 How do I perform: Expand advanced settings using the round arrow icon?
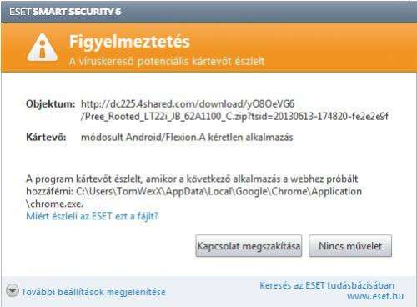(13, 291)
